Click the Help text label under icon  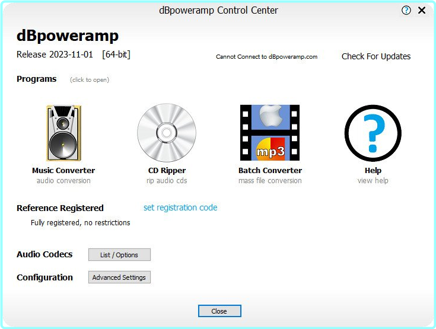click(373, 170)
